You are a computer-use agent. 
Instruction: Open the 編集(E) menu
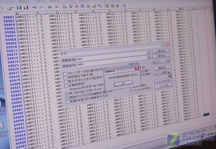pyautogui.click(x=24, y=1)
